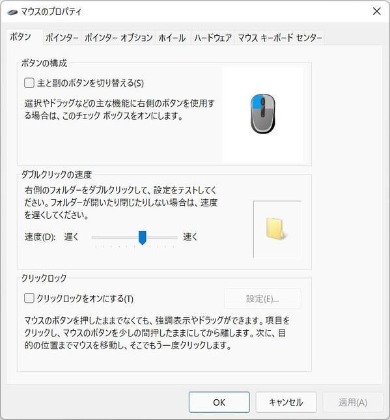Screen dimensions: 390x420
Task: Click the blue double-click speed slider thumb
Action: pos(143,238)
